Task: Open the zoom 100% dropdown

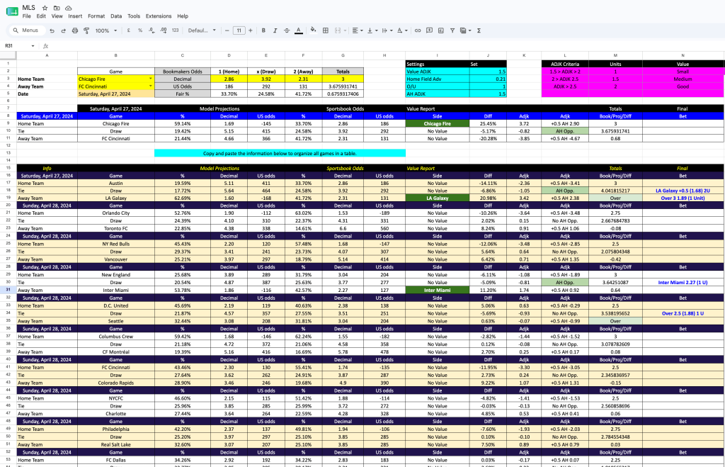Action: click(106, 30)
